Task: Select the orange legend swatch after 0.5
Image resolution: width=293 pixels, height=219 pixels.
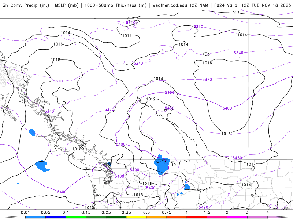Action: point(157,217)
